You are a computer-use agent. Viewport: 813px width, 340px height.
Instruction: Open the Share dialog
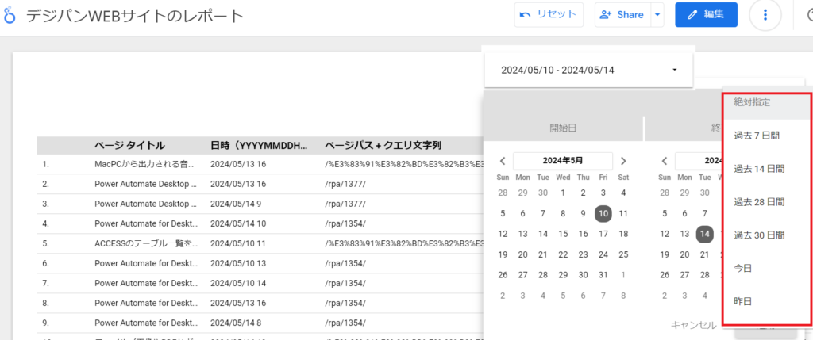(622, 14)
